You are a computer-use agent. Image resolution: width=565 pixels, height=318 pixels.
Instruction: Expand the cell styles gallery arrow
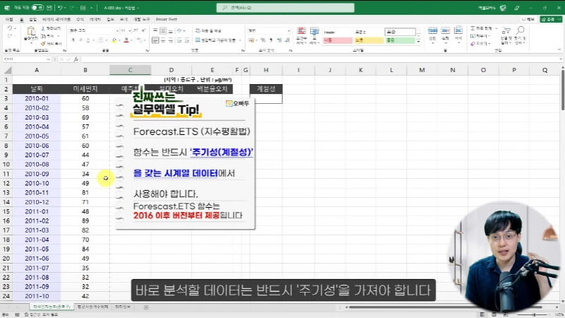(418, 42)
